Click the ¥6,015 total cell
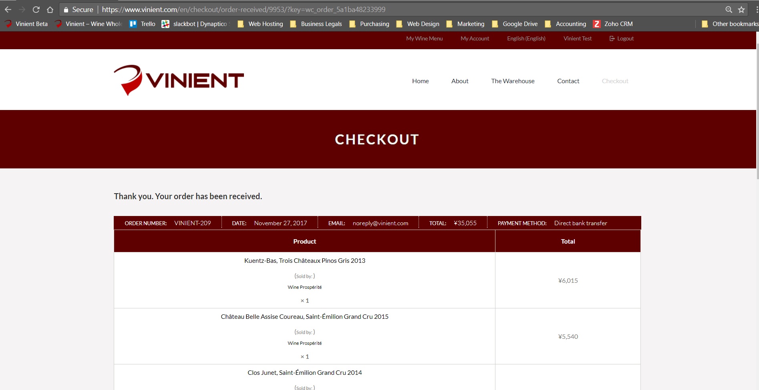The height and width of the screenshot is (390, 759). pyautogui.click(x=568, y=280)
